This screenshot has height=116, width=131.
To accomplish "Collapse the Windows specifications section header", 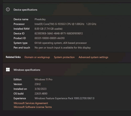I will point(67,70).
